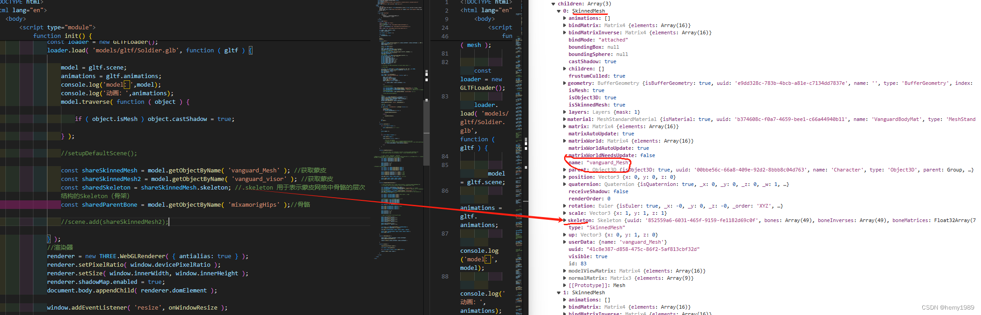
Task: Click sticky header 'function init() {' in left editor
Action: (62, 36)
